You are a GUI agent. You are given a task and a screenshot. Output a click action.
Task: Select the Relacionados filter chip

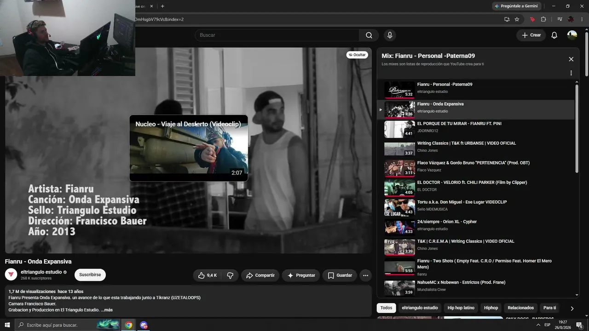pyautogui.click(x=521, y=308)
